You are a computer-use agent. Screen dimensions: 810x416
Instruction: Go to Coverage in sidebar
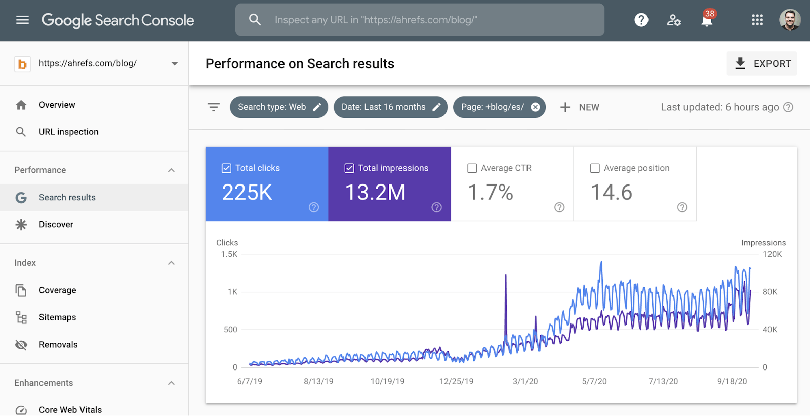pyautogui.click(x=58, y=290)
